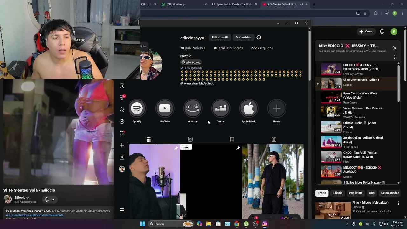Bookmark this page with the star icon
Viewport: 407px width, 229px height.
pos(365,13)
